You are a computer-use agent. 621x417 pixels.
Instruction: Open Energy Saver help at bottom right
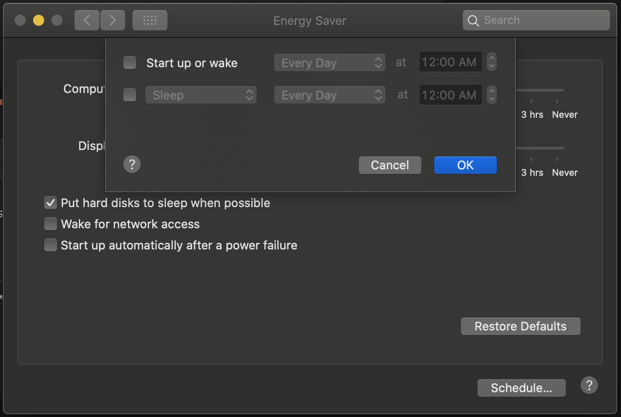pyautogui.click(x=589, y=385)
